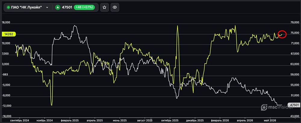Select февраль 2025 on the time axis
The width and height of the screenshot is (301, 123).
tap(70, 121)
